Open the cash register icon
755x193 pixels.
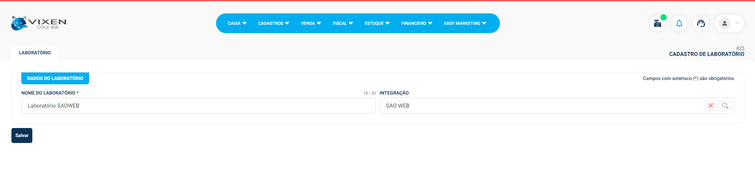click(657, 23)
